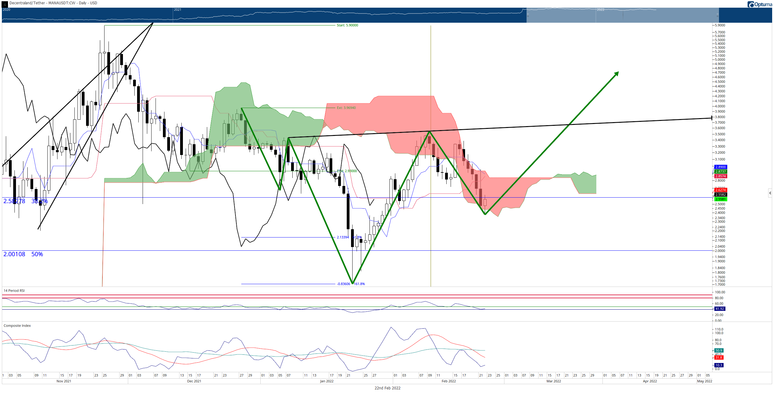
Task: Click the navigator highlighted range window
Action: (x=622, y=16)
